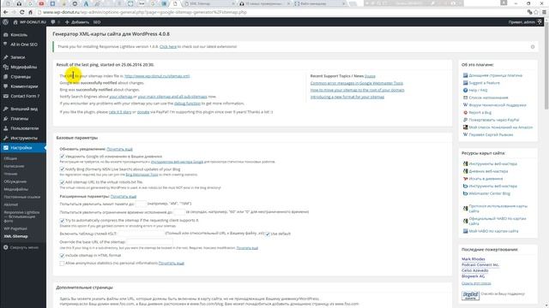This screenshot has width=549, height=308.
Task: Click the Страницы pages icon
Action: click(5, 77)
